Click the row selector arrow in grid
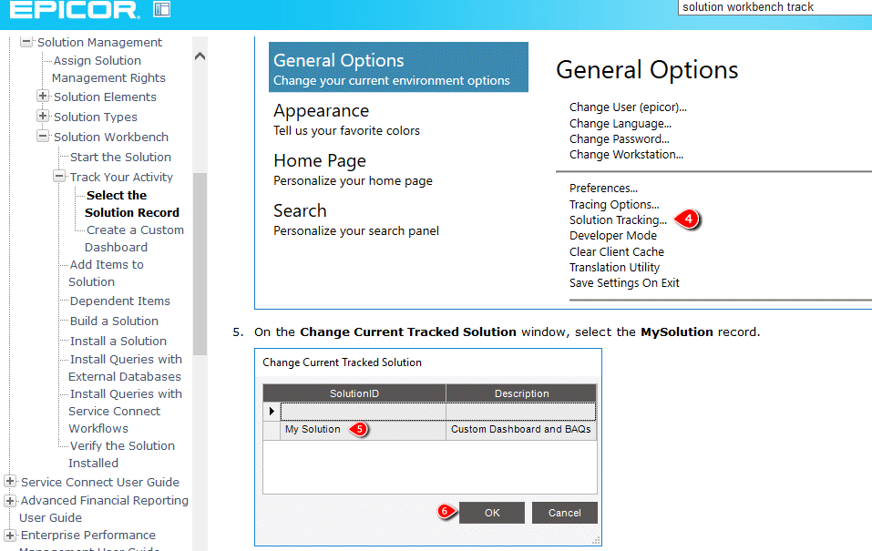The height and width of the screenshot is (551, 872). click(x=272, y=412)
